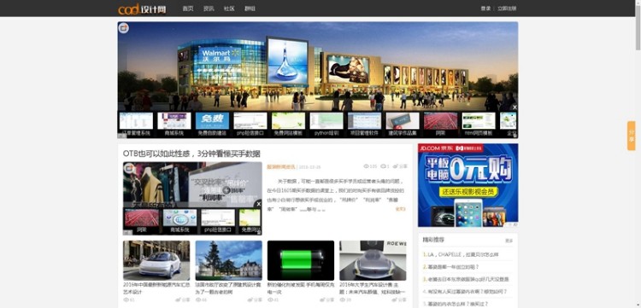Click the plus icon on OTB article image
Viewport: 641px width, 308px height.
pyautogui.click(x=226, y=189)
